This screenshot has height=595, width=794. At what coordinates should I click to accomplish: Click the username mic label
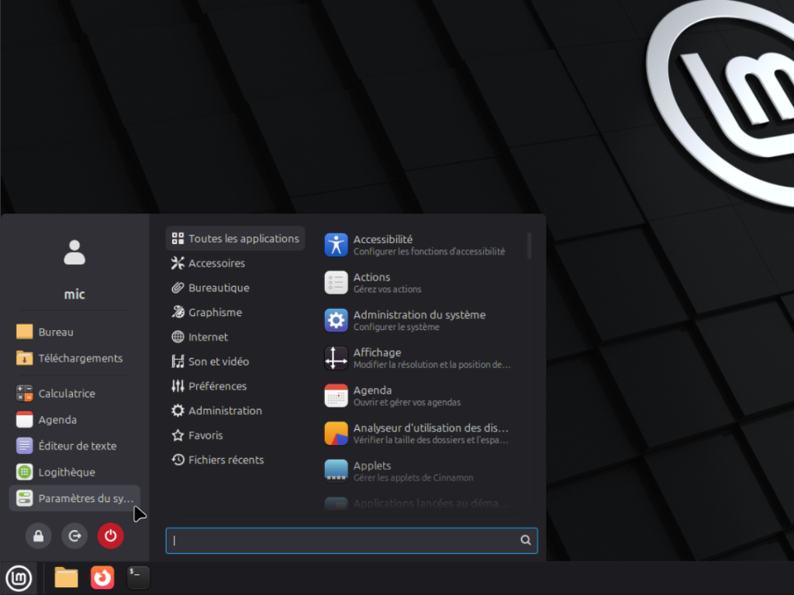click(x=74, y=294)
